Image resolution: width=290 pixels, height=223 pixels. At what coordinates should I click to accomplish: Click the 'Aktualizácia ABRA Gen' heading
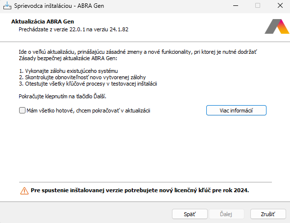point(43,22)
